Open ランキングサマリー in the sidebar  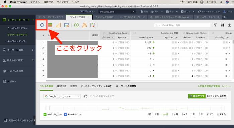tap(17, 28)
